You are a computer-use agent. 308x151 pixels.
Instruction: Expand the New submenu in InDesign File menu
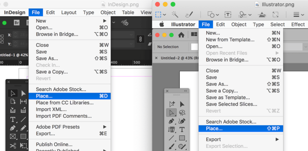click(x=105, y=21)
